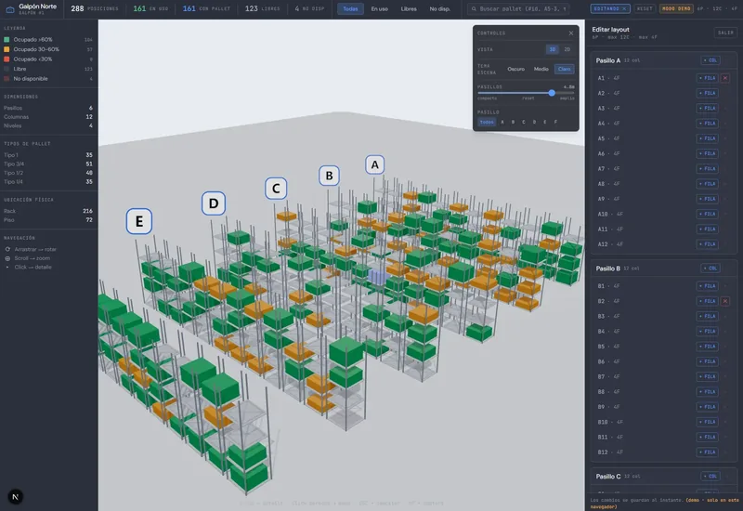The image size is (743, 511).
Task: Click the '288 POSICIONES' stat
Action: [95, 8]
